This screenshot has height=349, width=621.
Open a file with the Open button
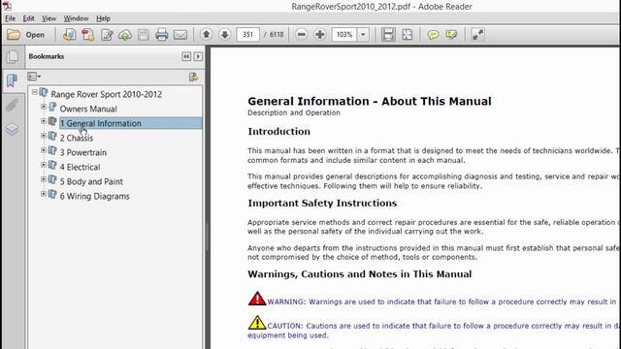(x=26, y=35)
